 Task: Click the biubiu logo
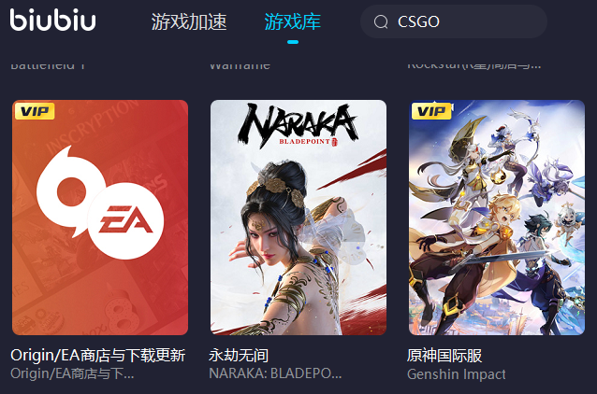[53, 20]
